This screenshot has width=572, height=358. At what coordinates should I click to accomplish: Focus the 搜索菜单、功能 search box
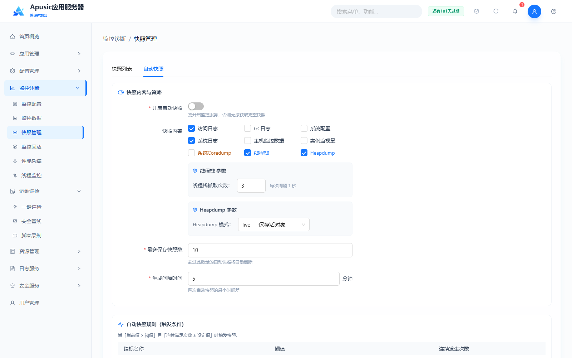coord(376,11)
